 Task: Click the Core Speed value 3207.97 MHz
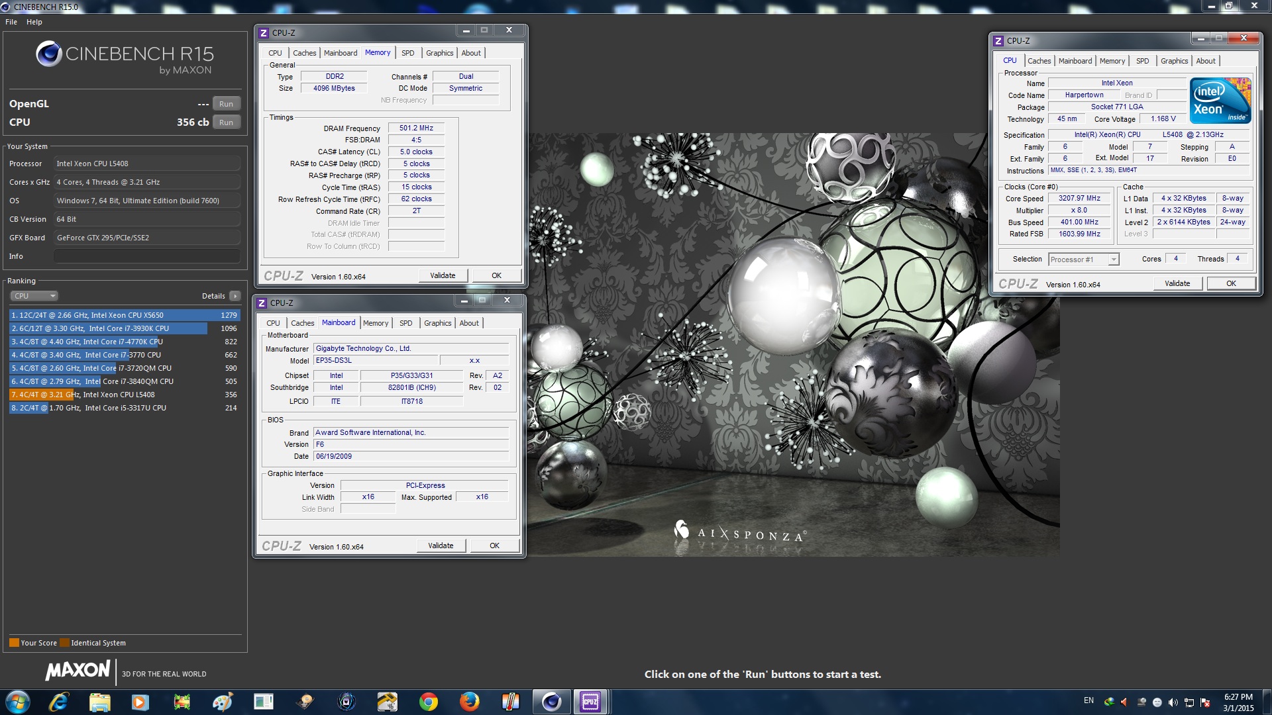pos(1079,198)
